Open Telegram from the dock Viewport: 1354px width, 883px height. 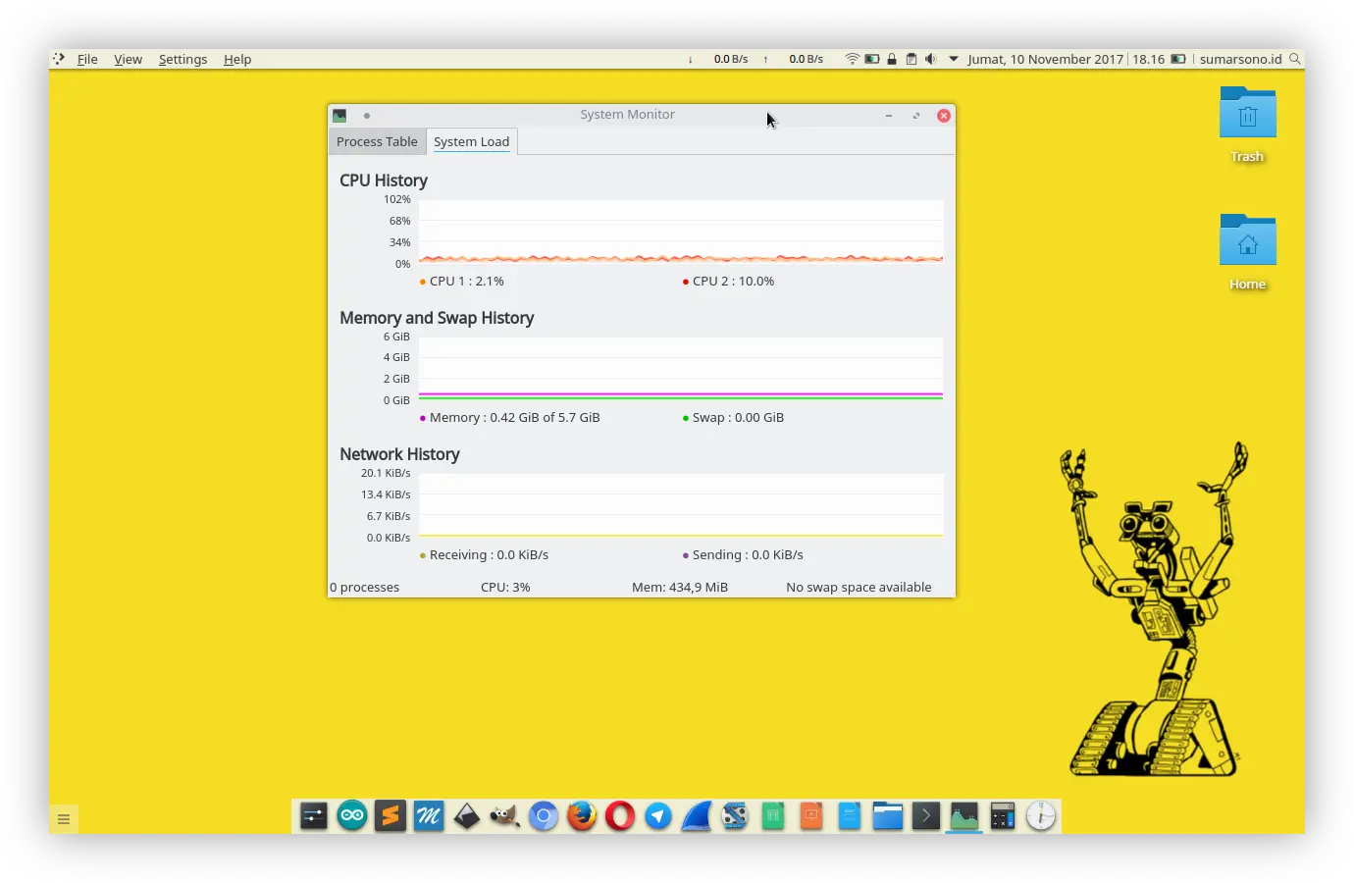pos(657,815)
